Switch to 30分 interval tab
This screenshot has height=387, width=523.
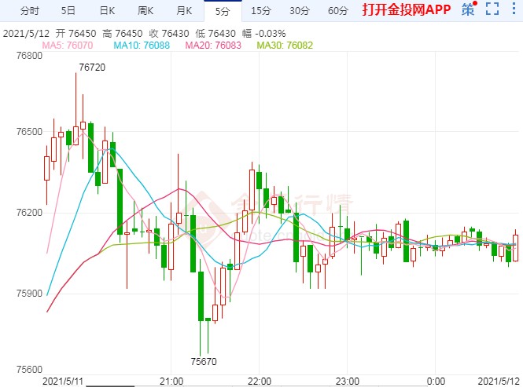299,11
